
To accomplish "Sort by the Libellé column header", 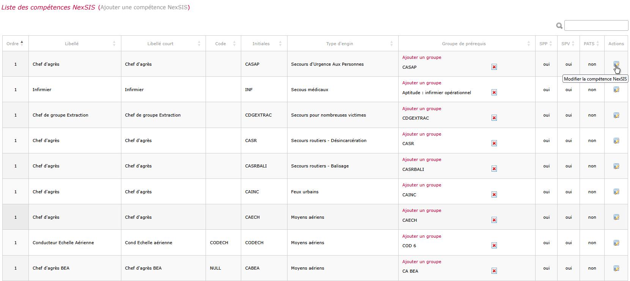I will tap(75, 44).
